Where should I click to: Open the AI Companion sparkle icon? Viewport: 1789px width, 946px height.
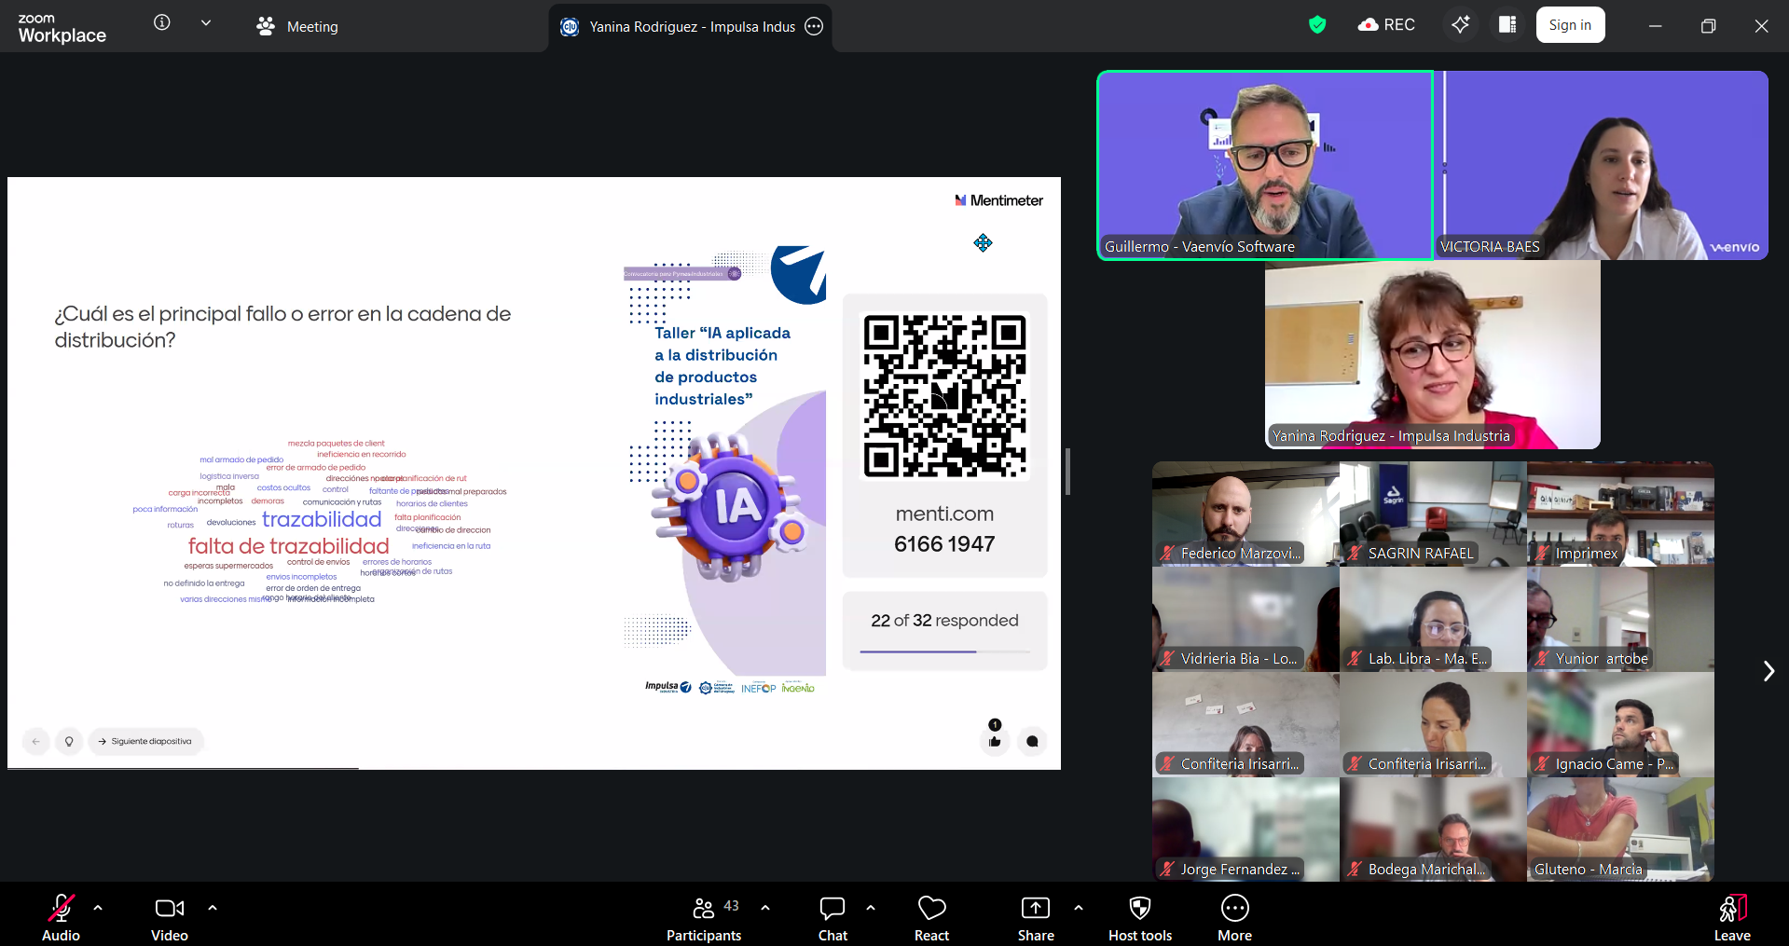pyautogui.click(x=1460, y=25)
